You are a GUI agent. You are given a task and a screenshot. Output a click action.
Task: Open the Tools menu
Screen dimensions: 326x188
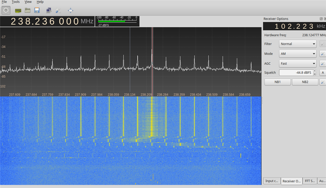click(x=16, y=2)
